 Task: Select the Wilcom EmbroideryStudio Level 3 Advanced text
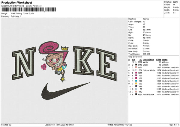point(21,6)
